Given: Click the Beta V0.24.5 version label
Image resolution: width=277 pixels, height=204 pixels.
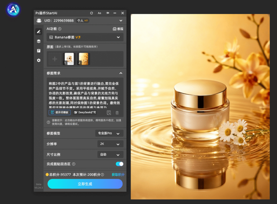Looking at the screenshot, I should click(39, 186).
